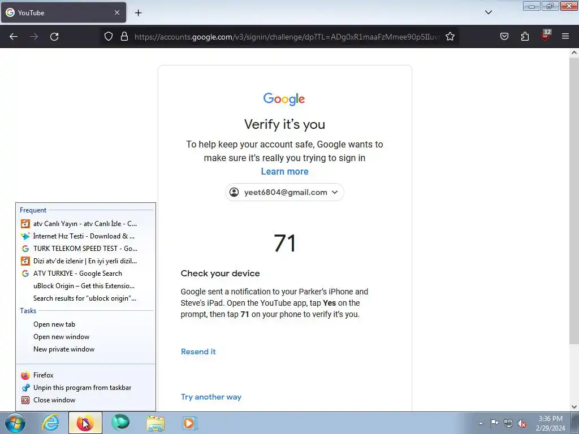Reload the page with the refresh icon
579x434 pixels.
54,37
